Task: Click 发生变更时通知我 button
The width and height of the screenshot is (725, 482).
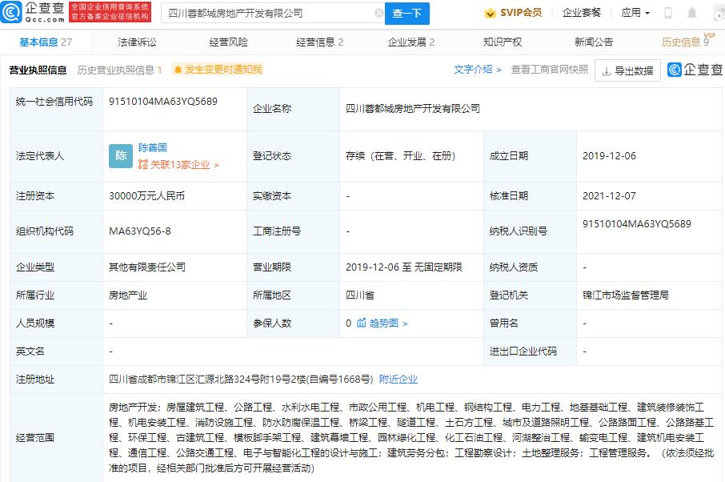Action: click(x=218, y=70)
